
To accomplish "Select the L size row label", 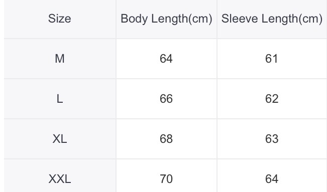I will pos(60,99).
